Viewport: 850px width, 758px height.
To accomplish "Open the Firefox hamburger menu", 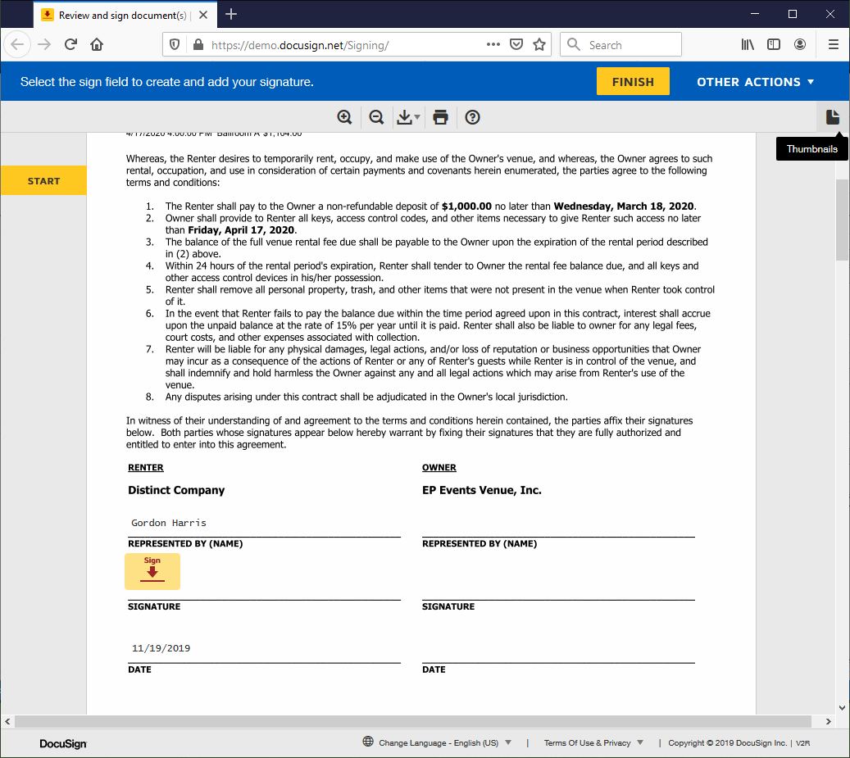I will pyautogui.click(x=833, y=44).
